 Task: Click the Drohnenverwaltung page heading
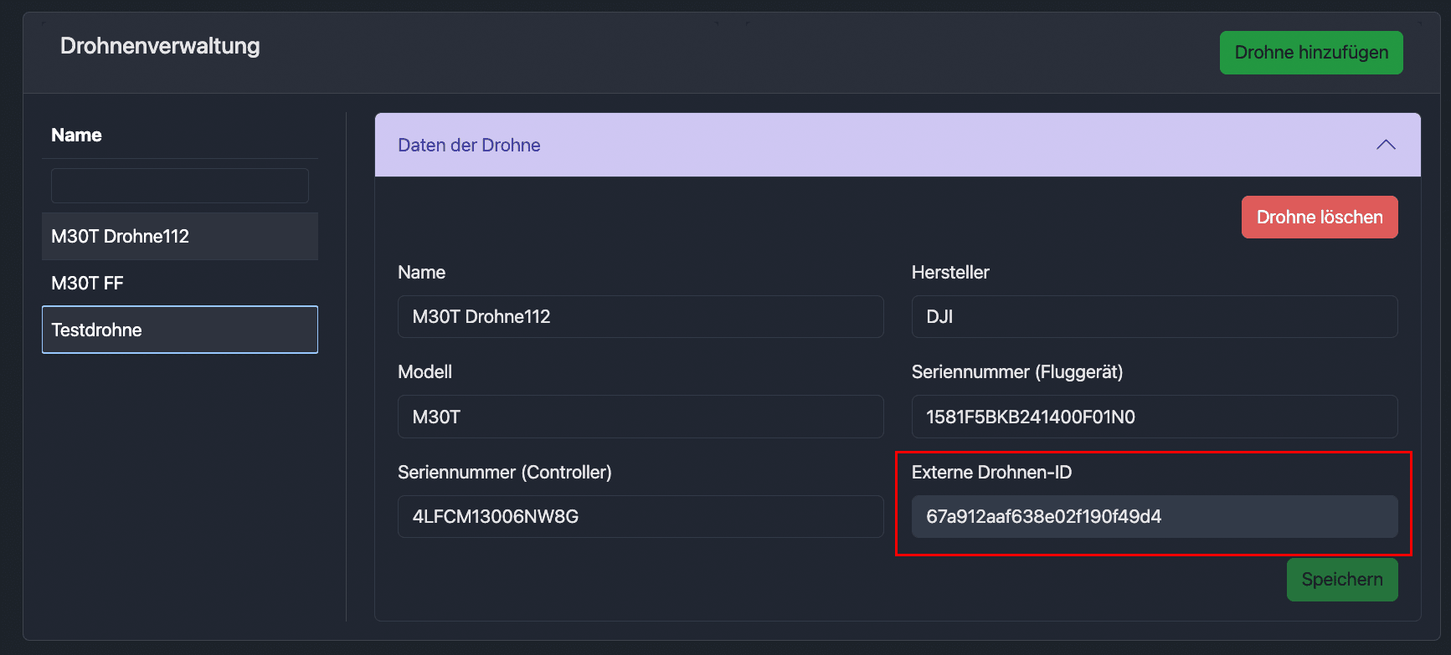pyautogui.click(x=160, y=46)
